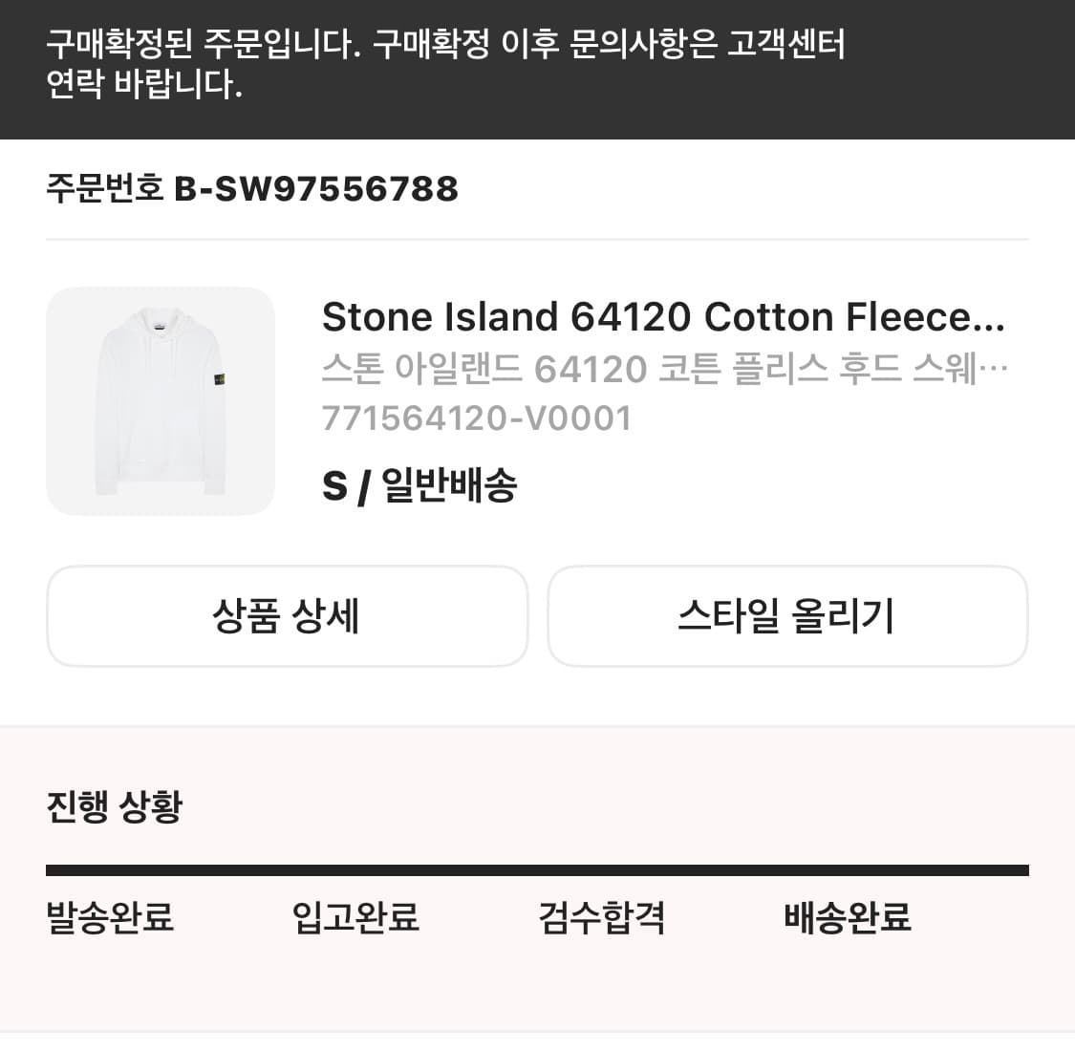1075x1050 pixels.
Task: Click the Stone Island hoodie product photo
Action: point(160,401)
